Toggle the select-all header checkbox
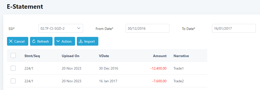Image resolution: width=260 pixels, height=90 pixels. 13,56
